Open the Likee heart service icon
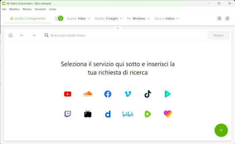235x144 pixels. (x=168, y=114)
